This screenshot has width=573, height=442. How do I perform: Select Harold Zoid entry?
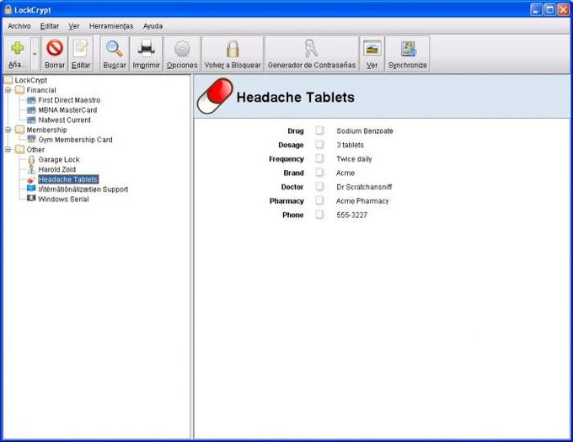57,169
